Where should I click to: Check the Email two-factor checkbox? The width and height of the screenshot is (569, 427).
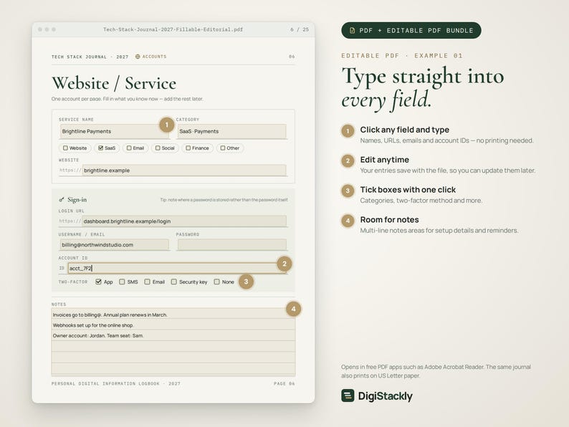tap(147, 282)
